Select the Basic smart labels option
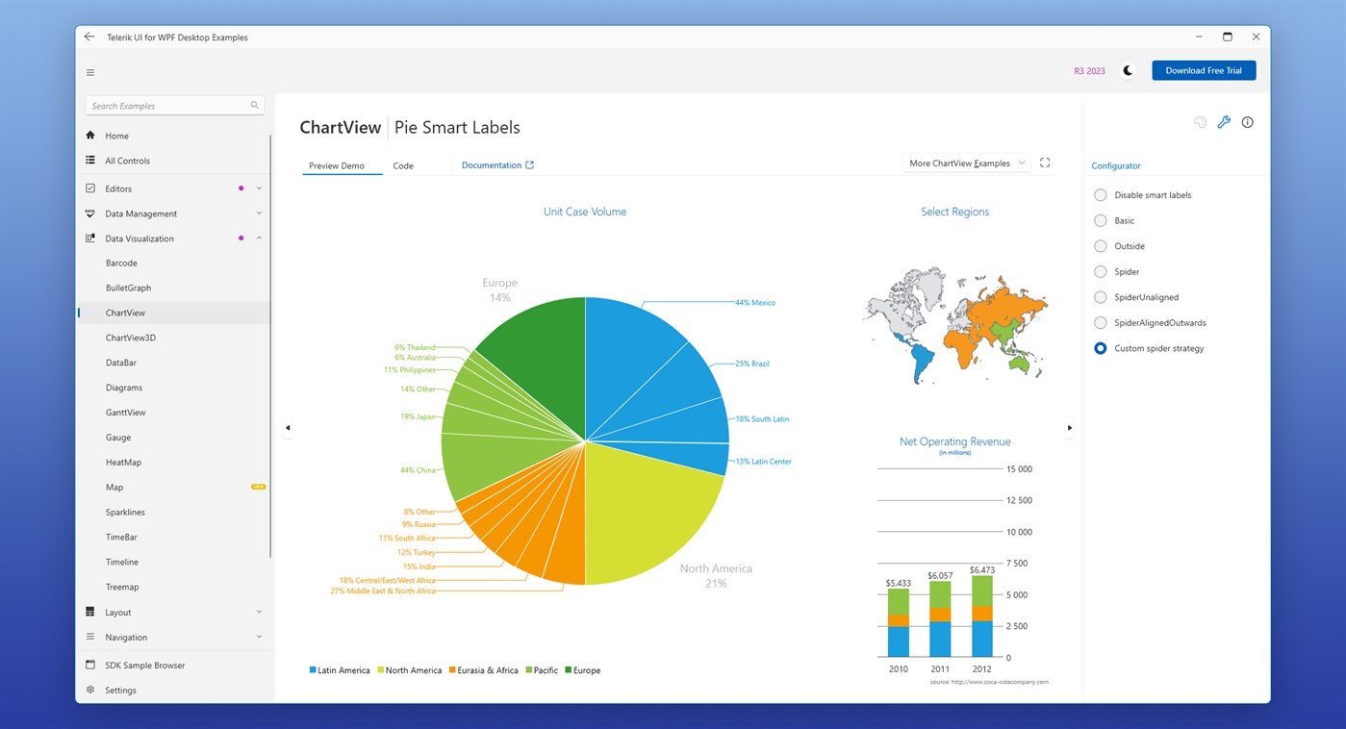The width and height of the screenshot is (1346, 729). 1100,220
